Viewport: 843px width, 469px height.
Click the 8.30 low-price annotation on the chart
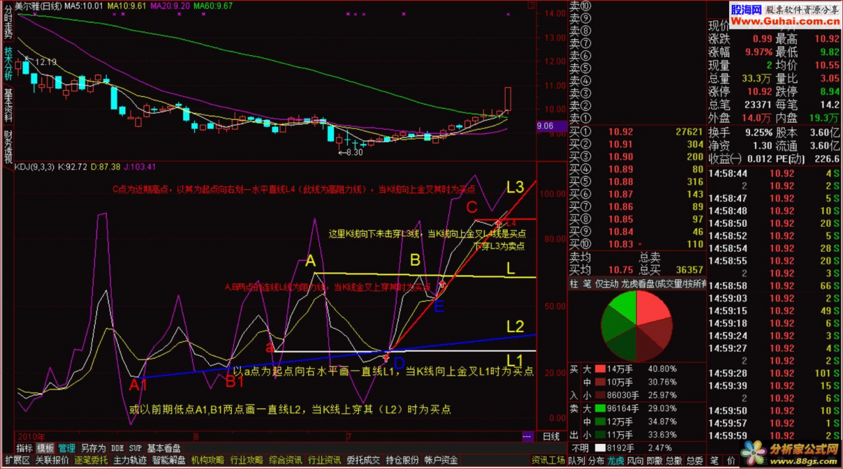click(x=352, y=153)
